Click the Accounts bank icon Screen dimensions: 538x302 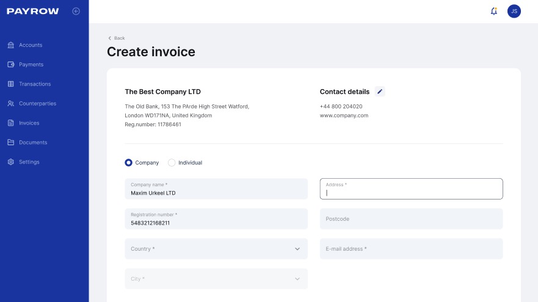pyautogui.click(x=11, y=45)
